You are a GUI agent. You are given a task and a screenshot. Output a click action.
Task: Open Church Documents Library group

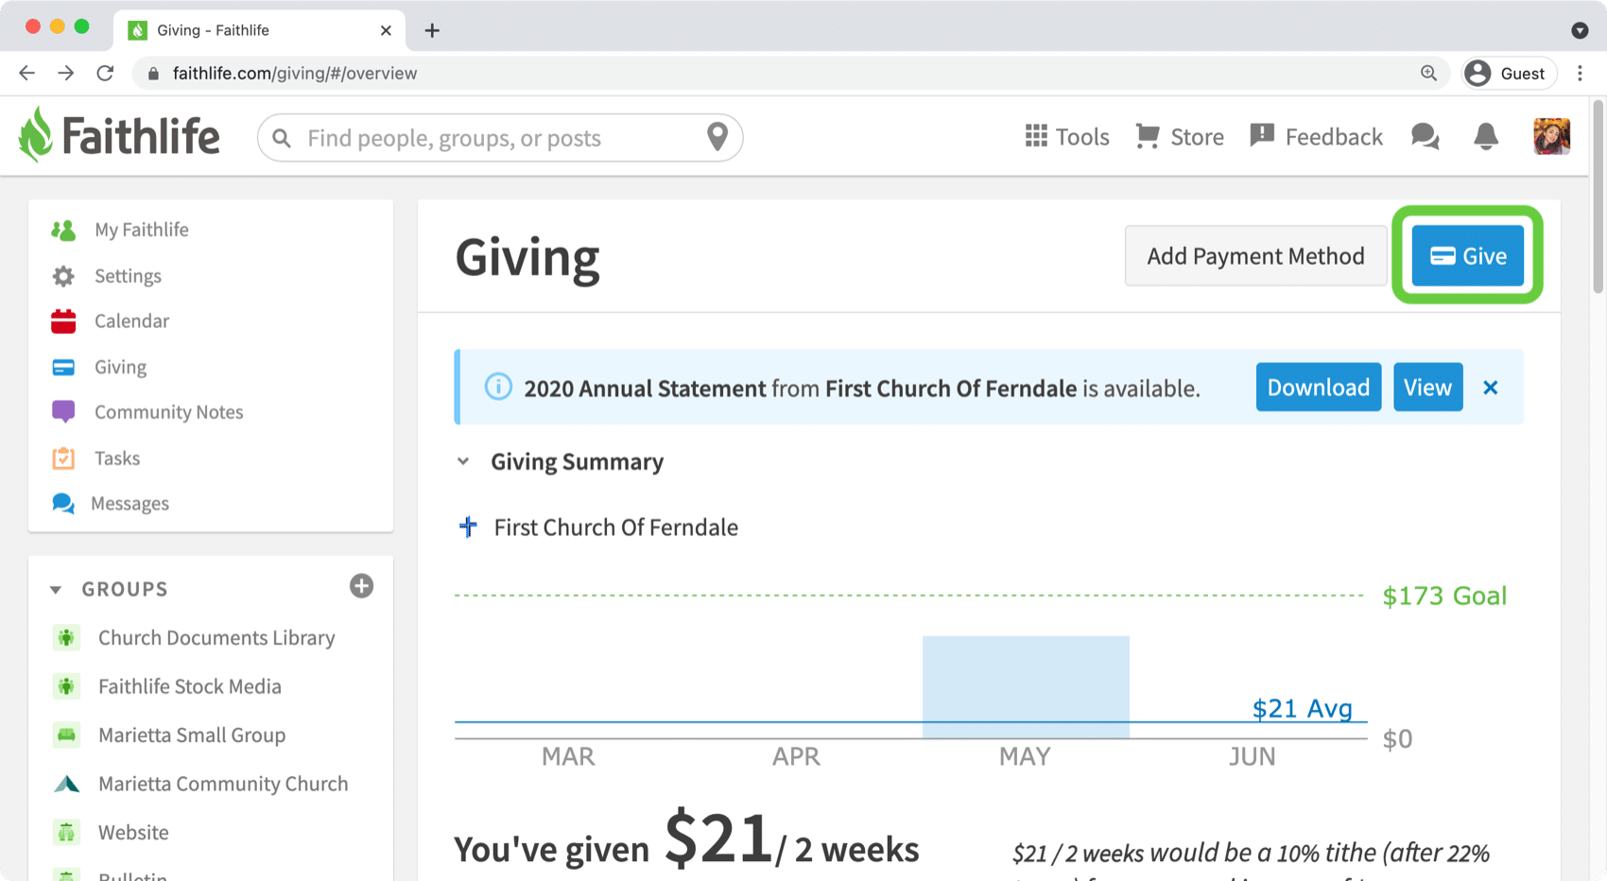pos(216,638)
